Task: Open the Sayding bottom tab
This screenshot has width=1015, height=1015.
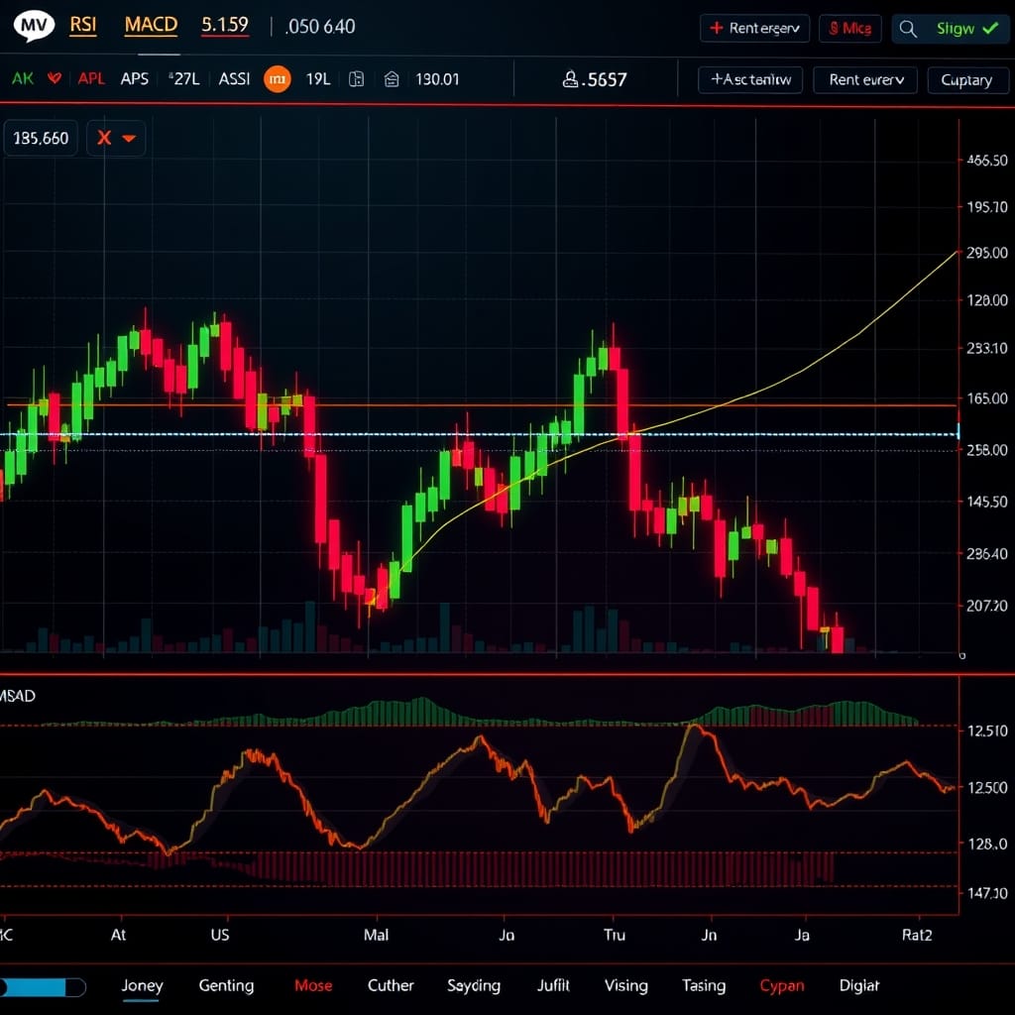Action: coord(474,986)
